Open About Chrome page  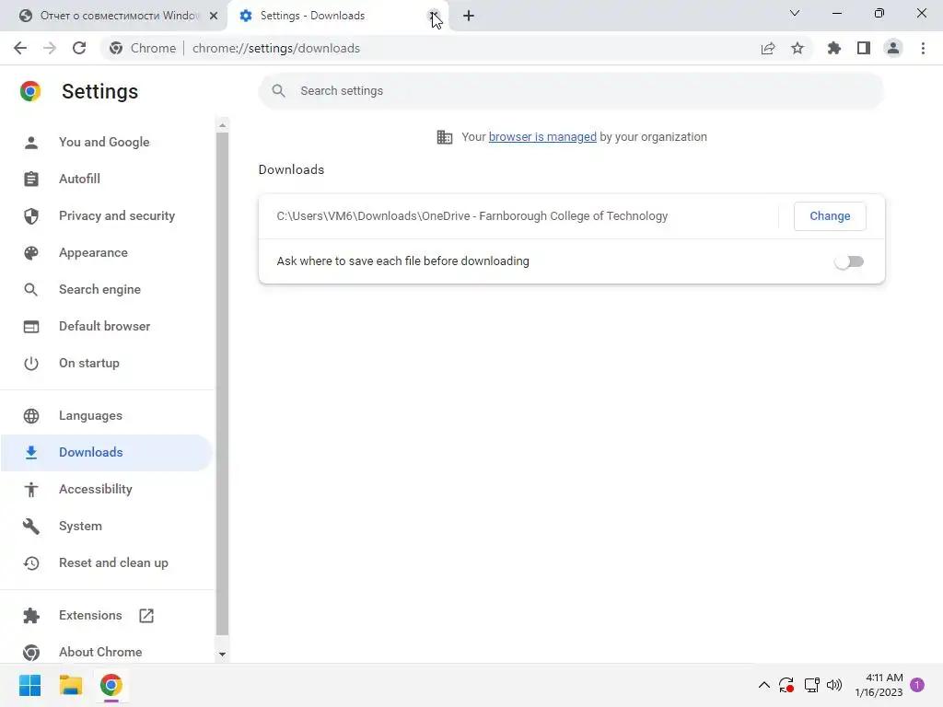107,652
